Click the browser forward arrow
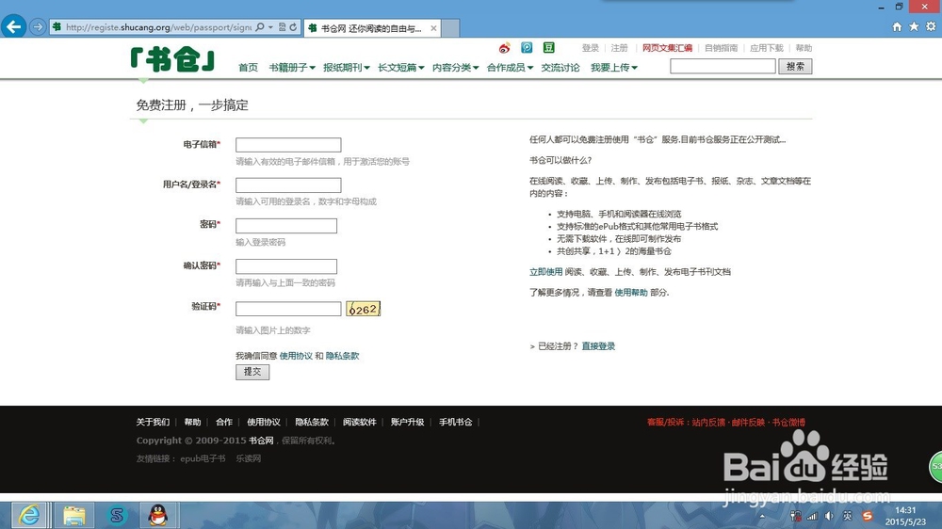942x529 pixels. click(x=38, y=27)
